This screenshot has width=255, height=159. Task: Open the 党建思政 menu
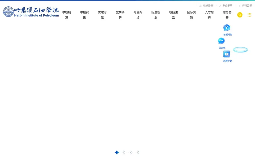(102, 15)
